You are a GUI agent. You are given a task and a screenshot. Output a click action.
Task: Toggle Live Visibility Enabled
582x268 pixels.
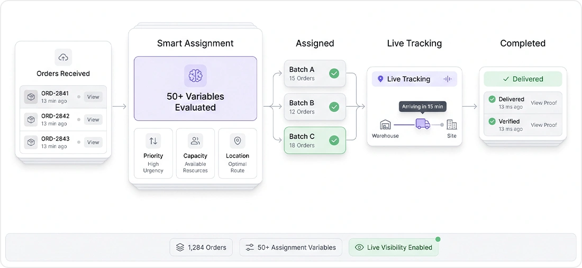[x=394, y=247]
